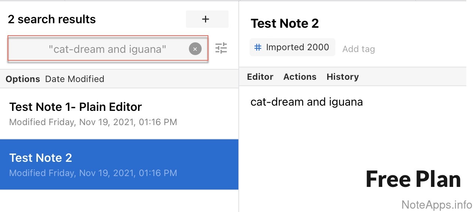The image size is (473, 212).
Task: Change the Date Modified sort setting
Action: (75, 79)
